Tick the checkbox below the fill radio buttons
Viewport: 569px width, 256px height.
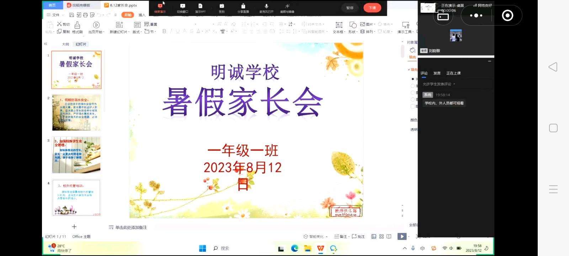(413, 106)
